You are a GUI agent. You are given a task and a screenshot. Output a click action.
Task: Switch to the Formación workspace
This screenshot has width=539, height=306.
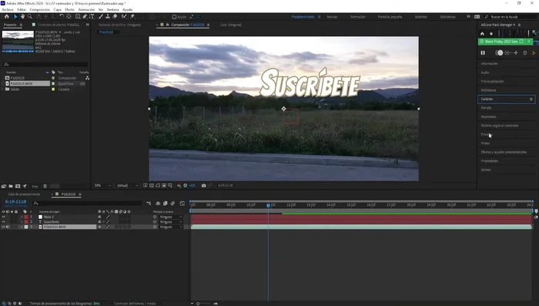click(x=358, y=17)
